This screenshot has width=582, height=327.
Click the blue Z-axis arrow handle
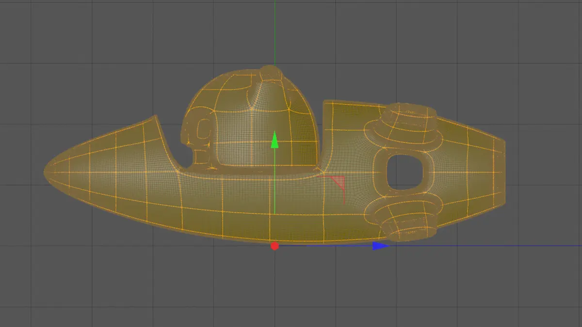[x=380, y=246]
